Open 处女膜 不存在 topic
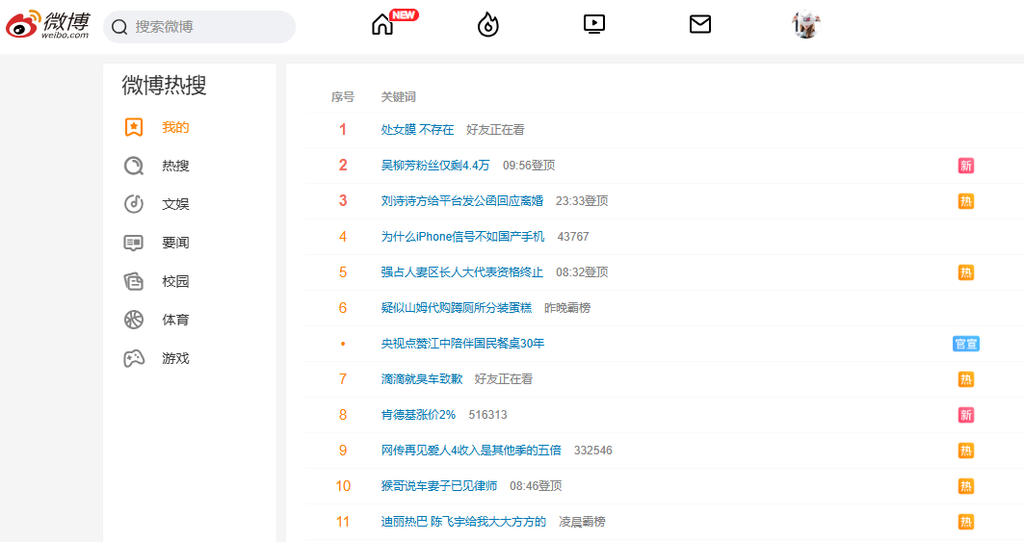The height and width of the screenshot is (542, 1024). (x=417, y=130)
